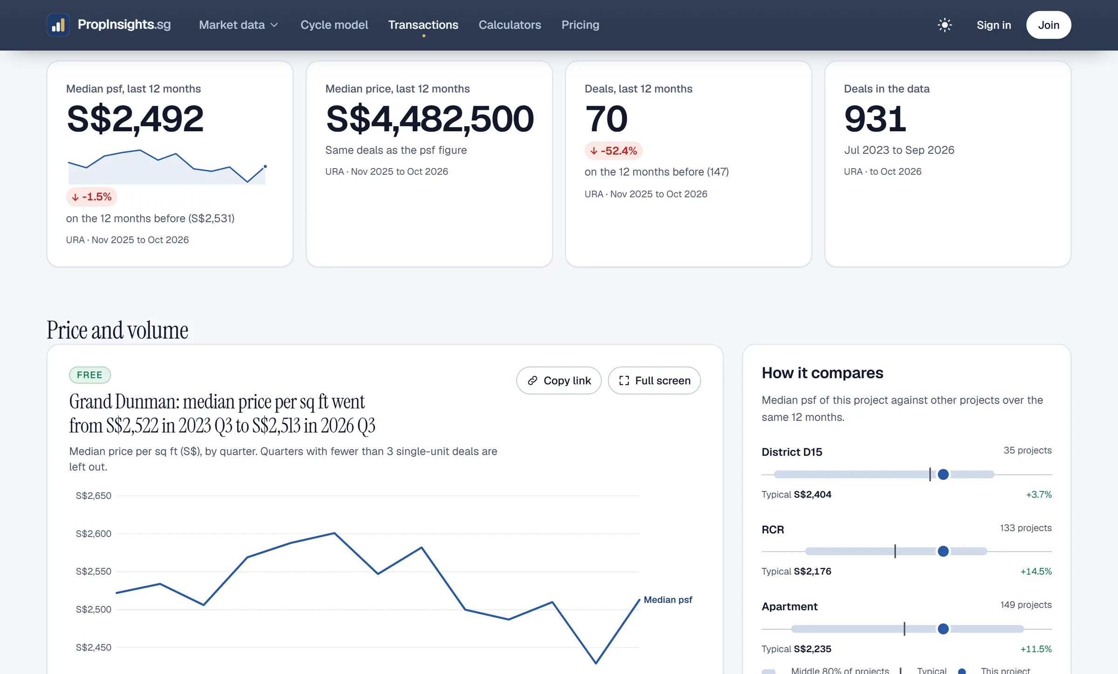Toggle the light/dark theme sun icon
The height and width of the screenshot is (674, 1118).
[x=944, y=25]
